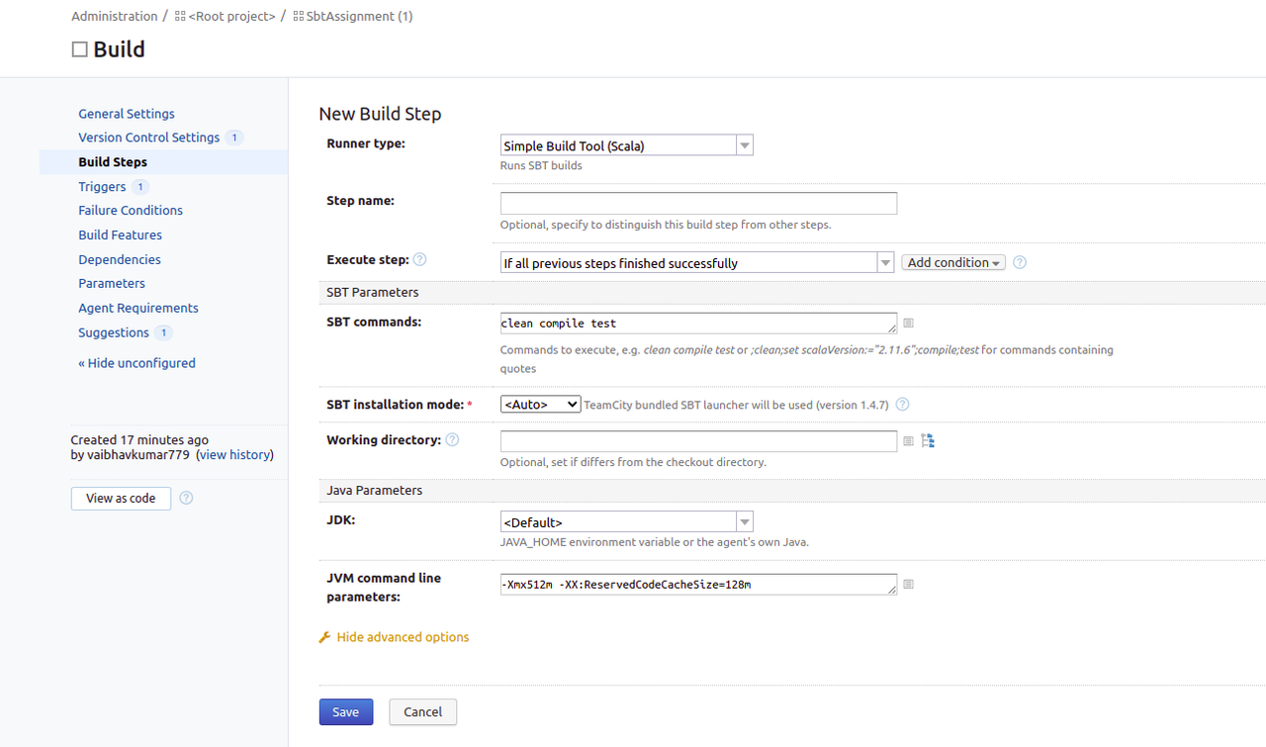1266x747 pixels.
Task: Expand the SBT commands parameter list icon
Action: (x=908, y=323)
